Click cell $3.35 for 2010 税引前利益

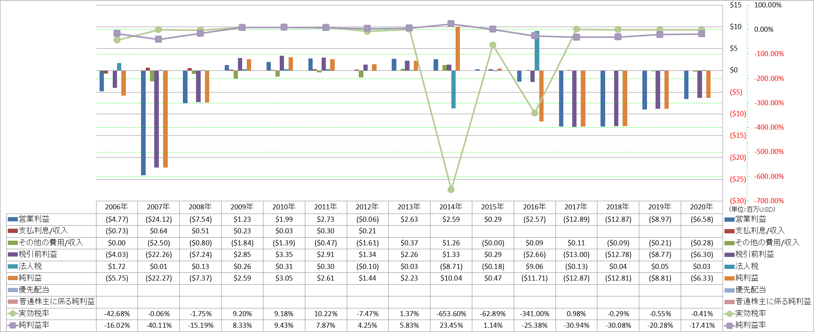click(x=284, y=255)
